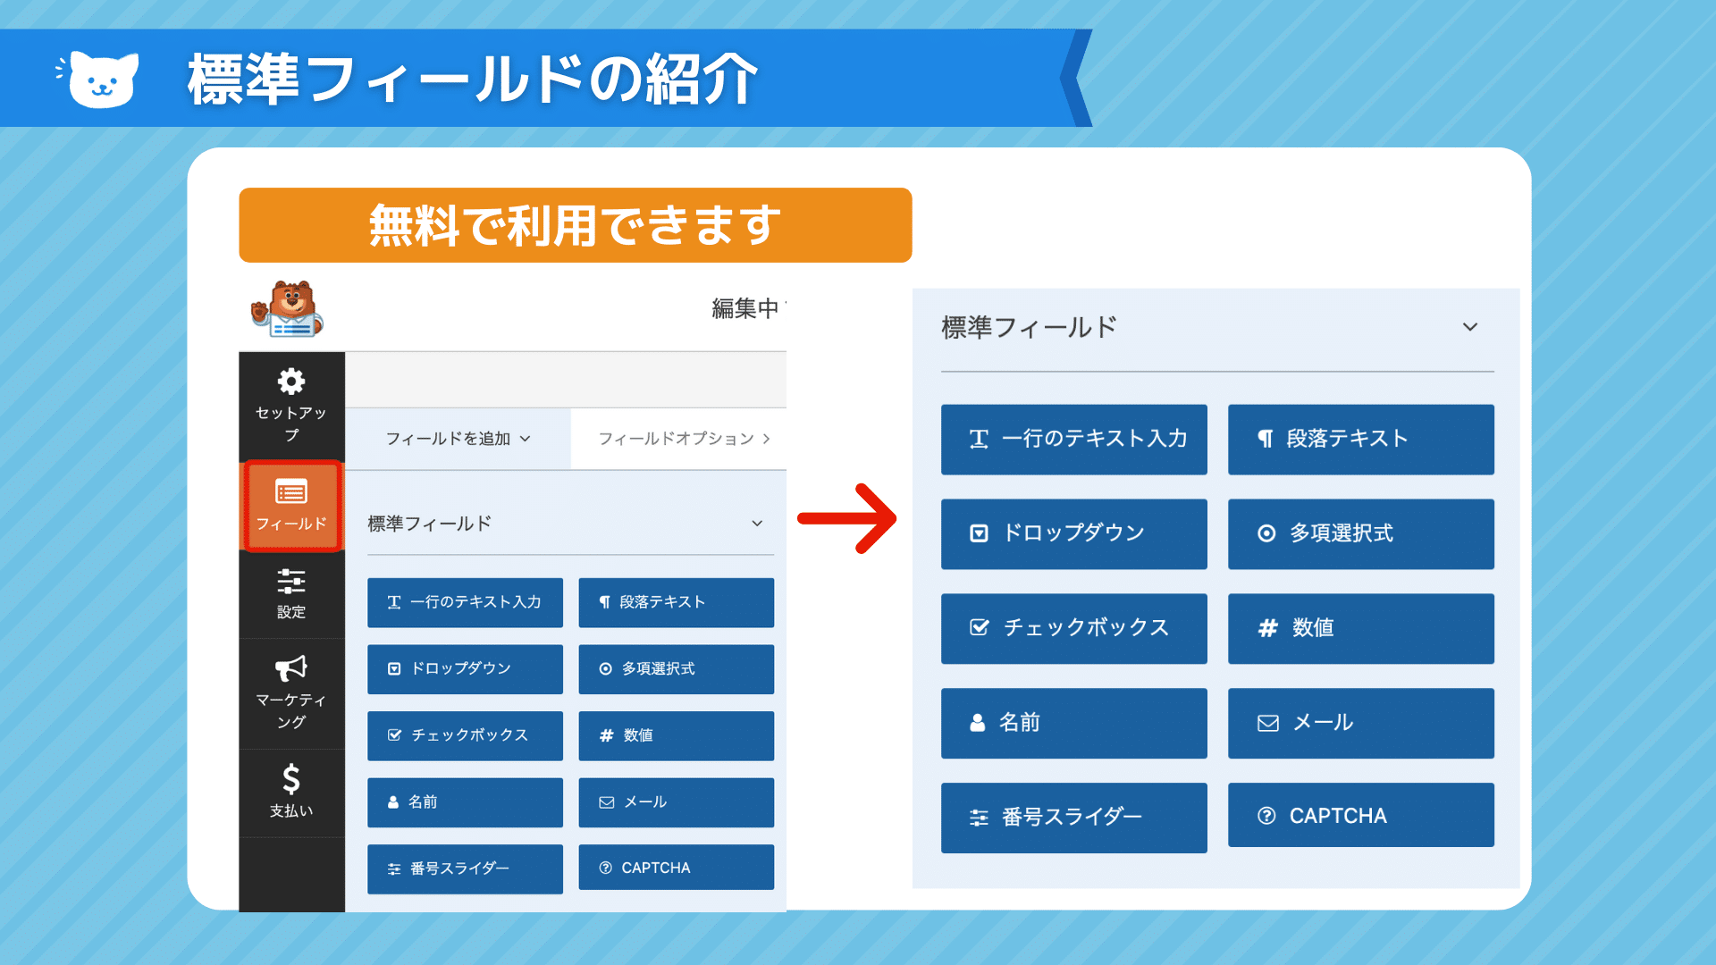The image size is (1716, 965).
Task: Collapse 標準フィールド chevron in enlarged right panel
Action: point(1470,327)
